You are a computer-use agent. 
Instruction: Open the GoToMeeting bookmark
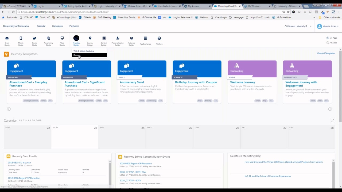(102, 17)
